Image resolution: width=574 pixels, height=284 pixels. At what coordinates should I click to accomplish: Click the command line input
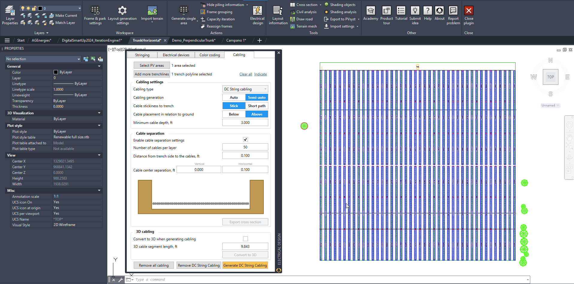pyautogui.click(x=330, y=280)
